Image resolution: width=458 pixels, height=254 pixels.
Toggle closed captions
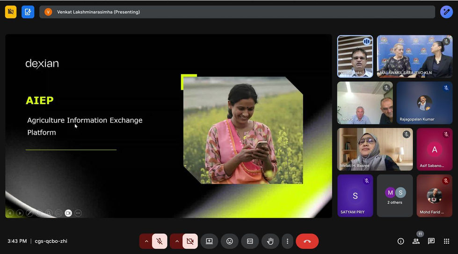[250, 241]
